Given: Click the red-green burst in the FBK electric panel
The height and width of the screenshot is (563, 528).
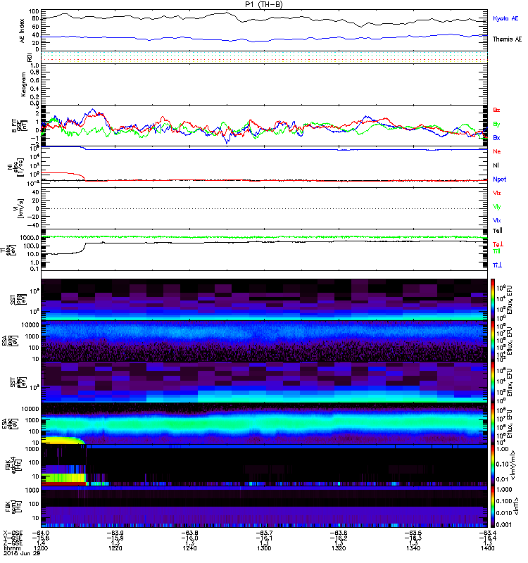Looking at the screenshot, I should tap(63, 479).
